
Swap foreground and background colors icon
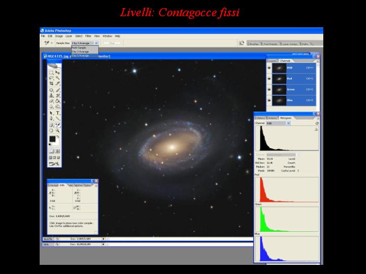pyautogui.click(x=58, y=137)
